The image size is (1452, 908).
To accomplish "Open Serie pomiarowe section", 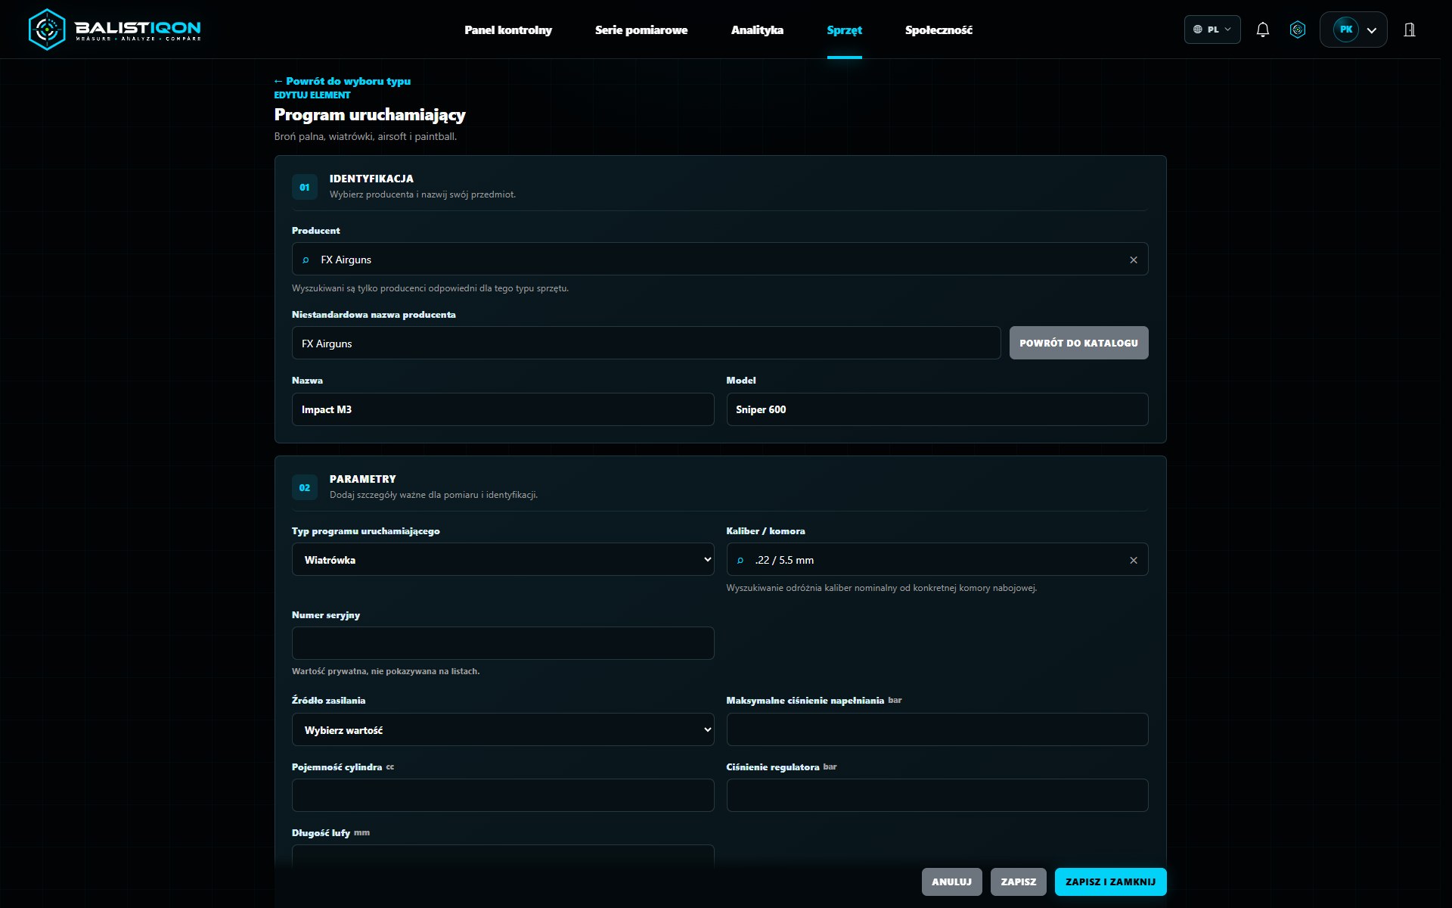I will (641, 30).
